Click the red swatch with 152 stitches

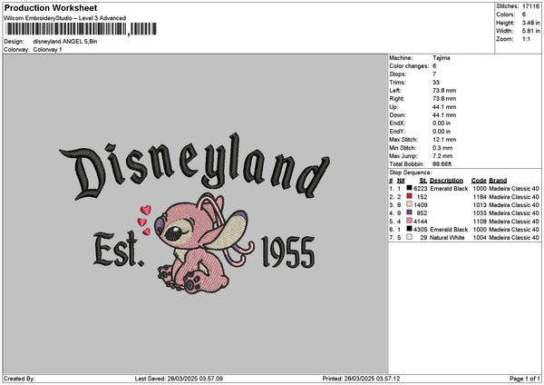410,196
